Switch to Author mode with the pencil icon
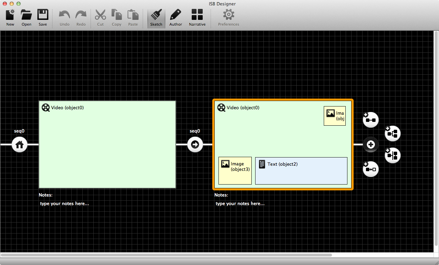 pyautogui.click(x=176, y=15)
